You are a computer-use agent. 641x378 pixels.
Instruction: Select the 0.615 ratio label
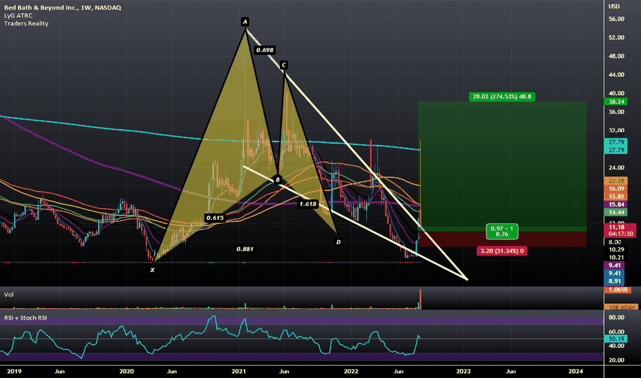coord(215,218)
